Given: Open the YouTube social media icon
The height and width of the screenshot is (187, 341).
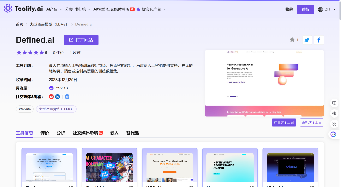Looking at the screenshot, I should [51, 97].
